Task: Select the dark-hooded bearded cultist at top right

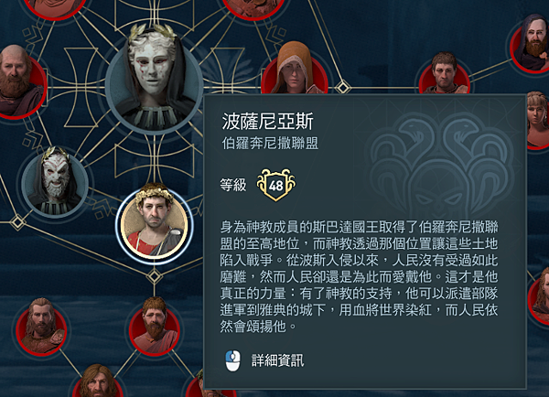Action: (532, 43)
